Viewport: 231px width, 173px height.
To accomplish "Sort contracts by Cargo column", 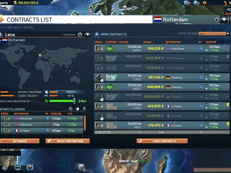I will [x=98, y=42].
